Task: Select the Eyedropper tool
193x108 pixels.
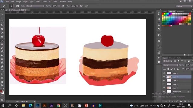Action: 2,33
